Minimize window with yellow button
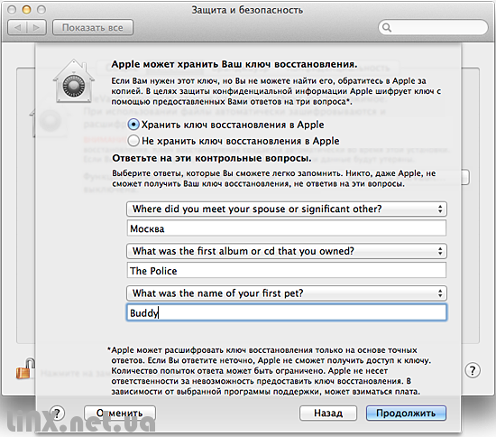Image resolution: width=496 pixels, height=437 pixels. point(26,10)
